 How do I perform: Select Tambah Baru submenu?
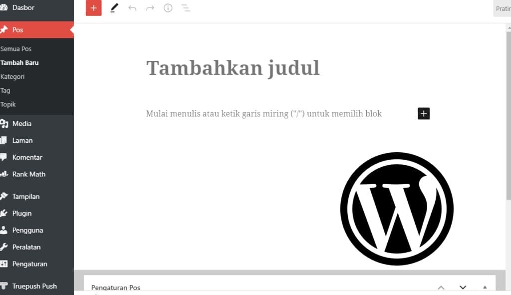[x=19, y=62]
